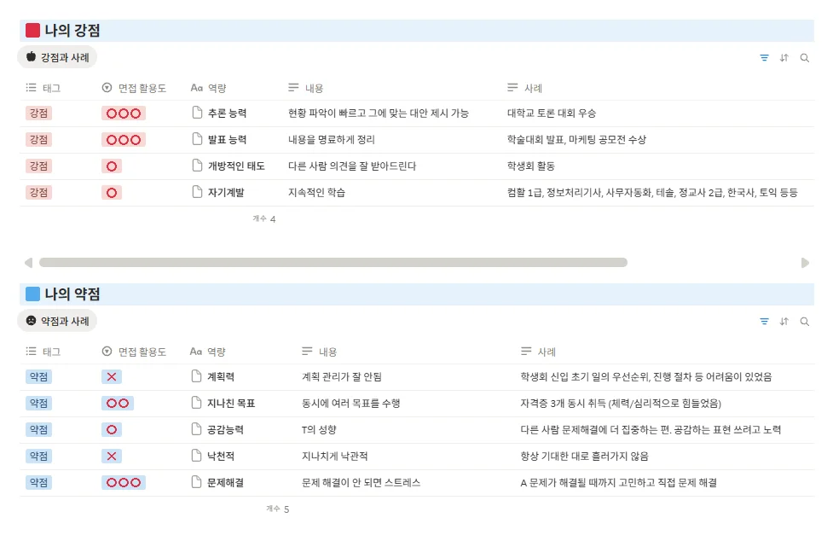Click the filter icon above the 나의 약점 table
Viewport: 833px width, 541px height.
[x=763, y=322]
